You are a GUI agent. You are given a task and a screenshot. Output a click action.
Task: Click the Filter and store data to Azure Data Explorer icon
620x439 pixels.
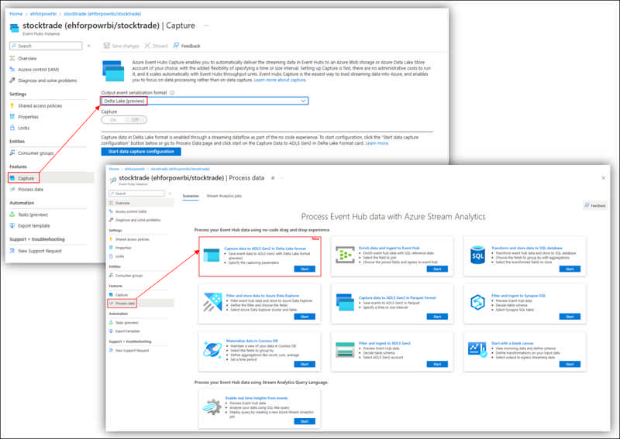pos(212,302)
